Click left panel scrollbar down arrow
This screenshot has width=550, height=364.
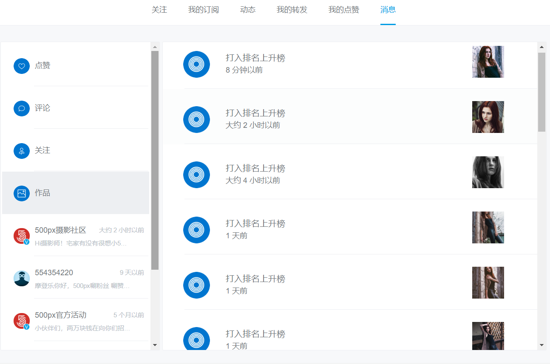pyautogui.click(x=155, y=345)
